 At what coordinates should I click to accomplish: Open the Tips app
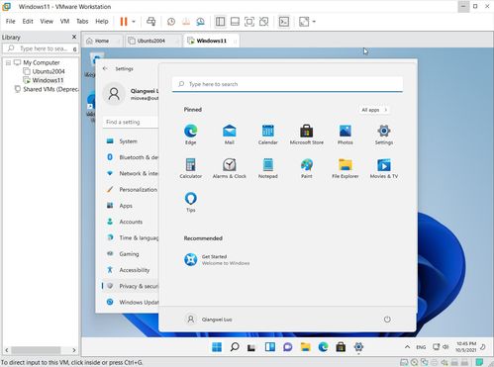pyautogui.click(x=191, y=202)
